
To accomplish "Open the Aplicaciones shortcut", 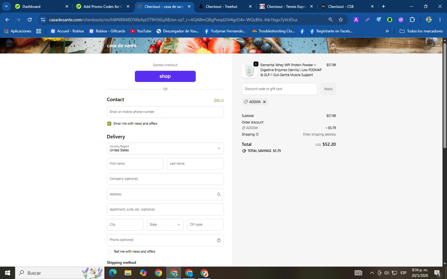I will (18, 31).
